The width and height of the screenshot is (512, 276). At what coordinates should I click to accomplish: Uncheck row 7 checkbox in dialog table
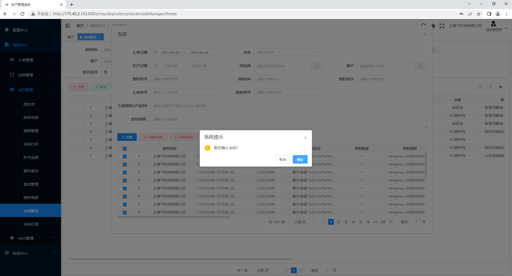click(125, 204)
